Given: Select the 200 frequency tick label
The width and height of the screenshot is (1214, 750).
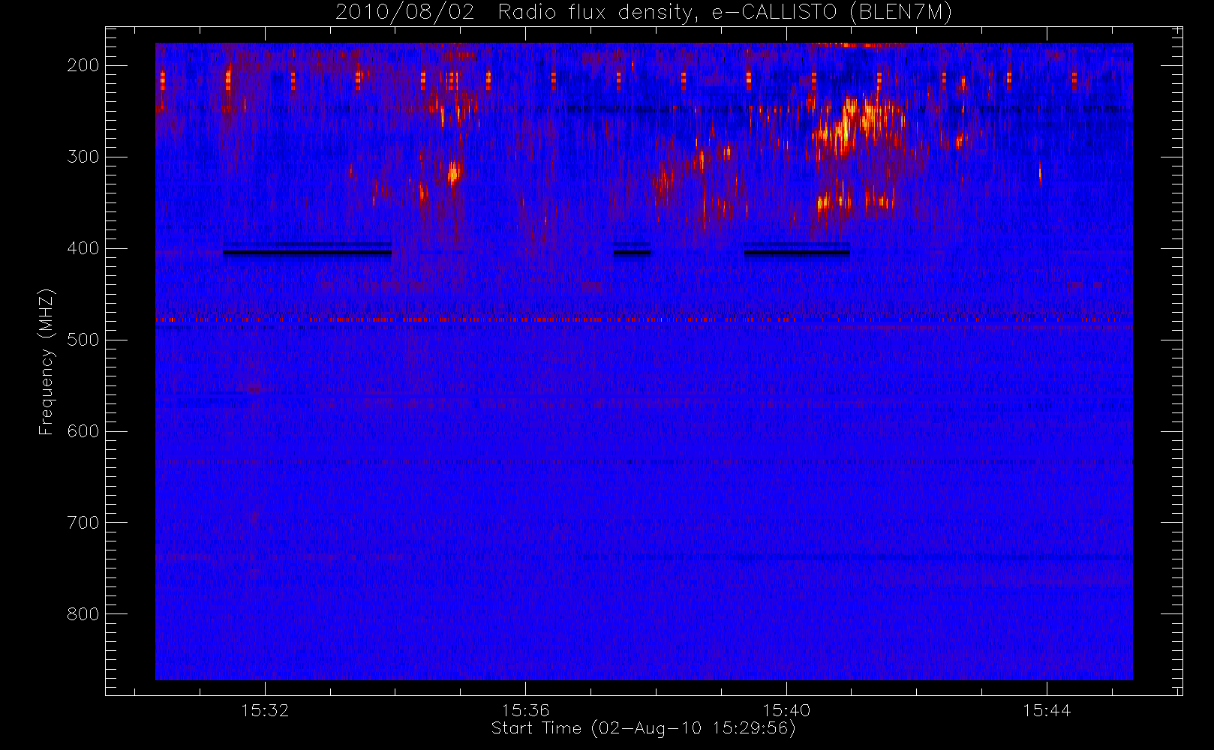Looking at the screenshot, I should pyautogui.click(x=83, y=65).
